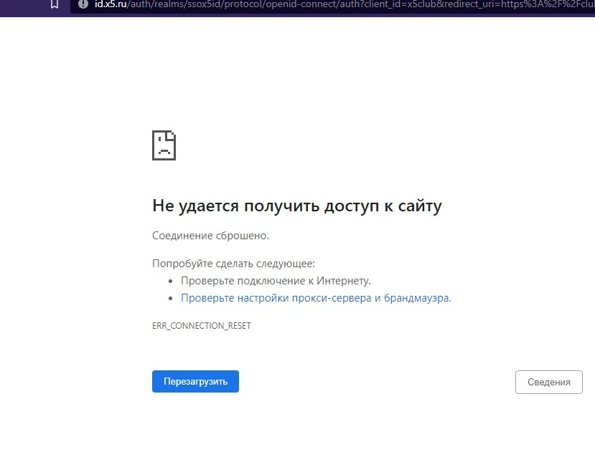This screenshot has width=595, height=452.
Task: Click the heading Не удается получить доступ к сайту
Action: click(x=296, y=206)
